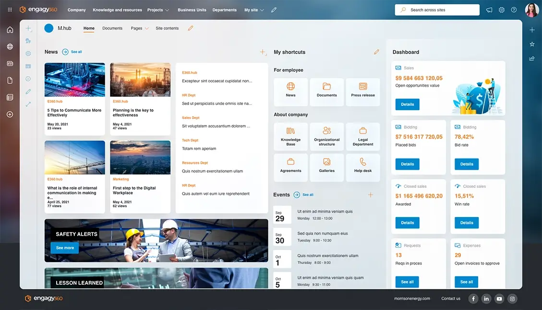This screenshot has height=310, width=542.
Task: Click See more on Safety Alerts banner
Action: point(65,248)
